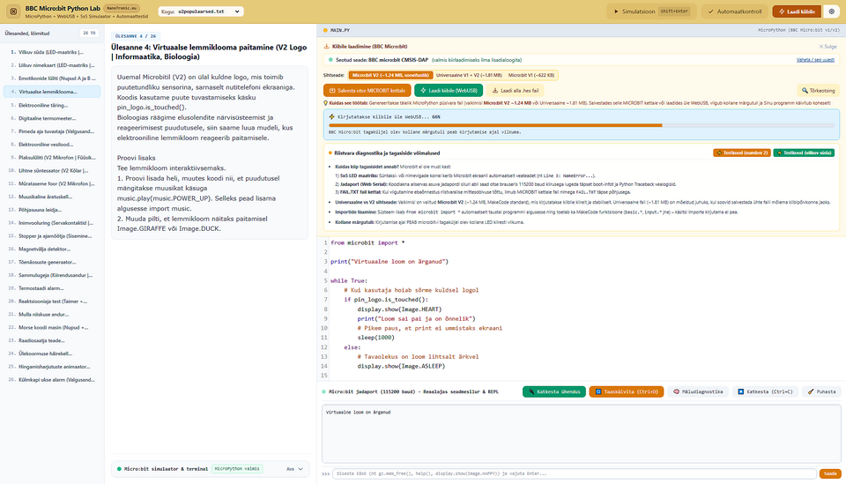This screenshot has height=484, width=846.
Task: Select task 4 Virtuaalse lemmiklooma
Action: (52, 92)
